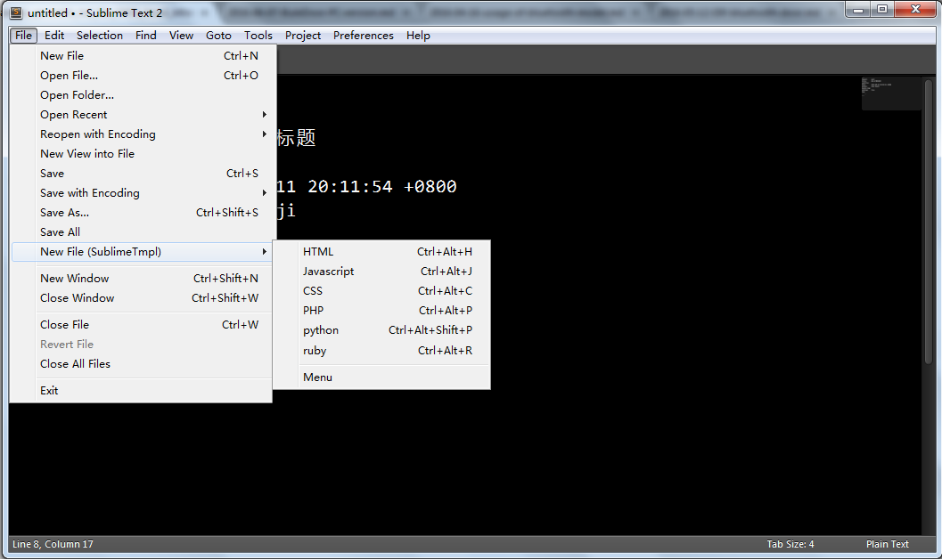Click the vertical scrollbar thumb
Screen dimensions: 942x560
tap(928, 222)
